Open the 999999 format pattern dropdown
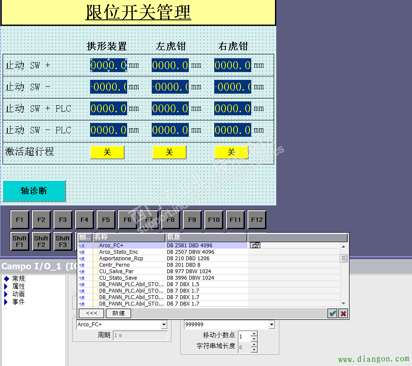Viewport: 412px width, 366px height. [x=272, y=325]
